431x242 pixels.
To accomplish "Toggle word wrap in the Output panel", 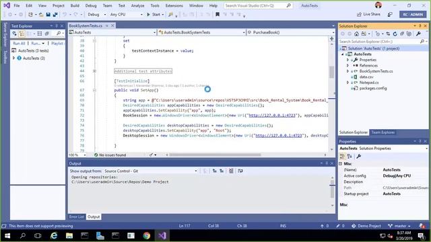I will [x=240, y=171].
